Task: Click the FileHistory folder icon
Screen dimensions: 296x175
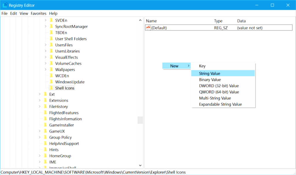Action: tap(45, 107)
